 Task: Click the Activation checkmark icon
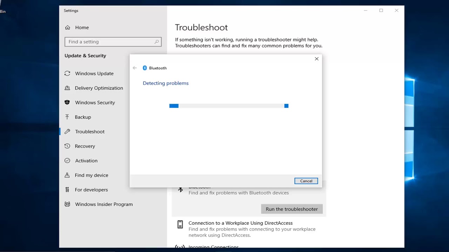point(67,160)
